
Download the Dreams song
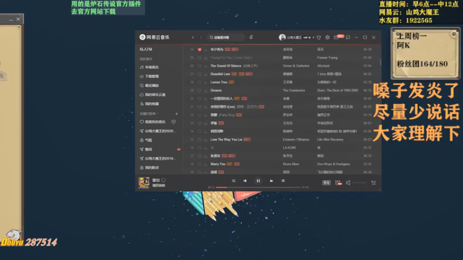click(x=206, y=91)
